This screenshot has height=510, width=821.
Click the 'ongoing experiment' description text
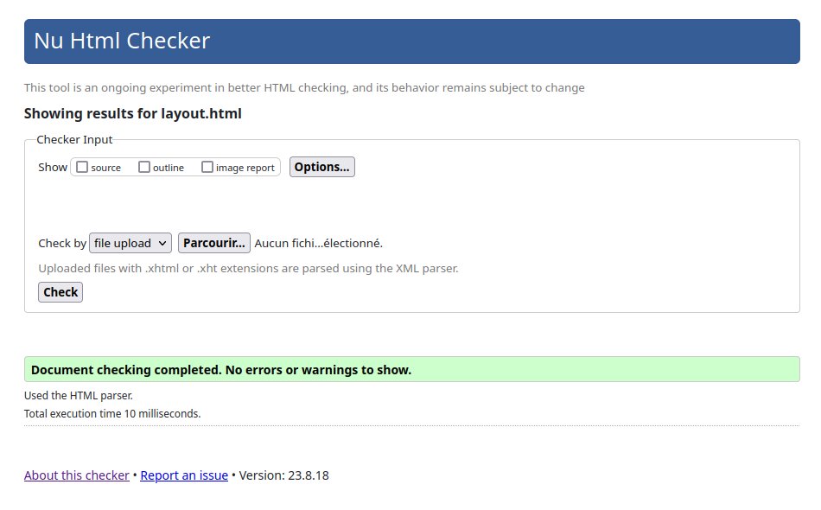click(x=304, y=87)
